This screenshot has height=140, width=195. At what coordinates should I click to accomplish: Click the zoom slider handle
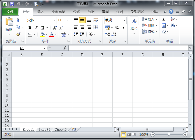point(169,134)
